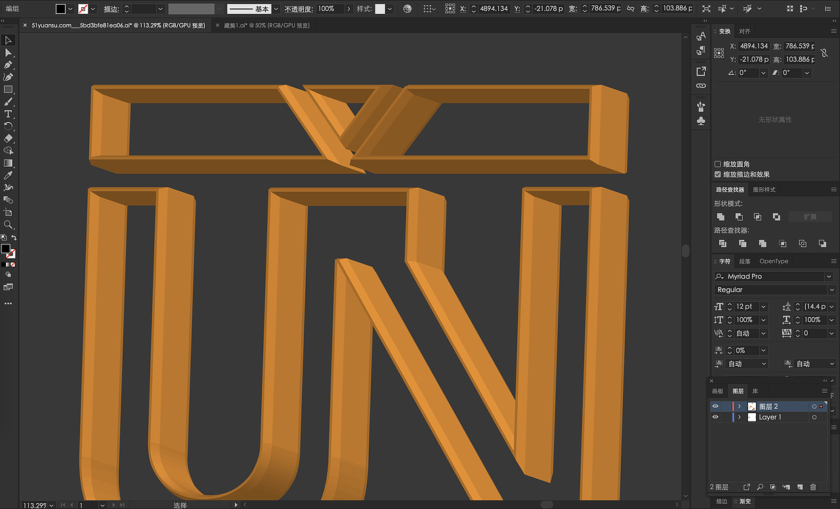Image resolution: width=840 pixels, height=509 pixels.
Task: Click the Unite shape mode icon
Action: tap(721, 217)
